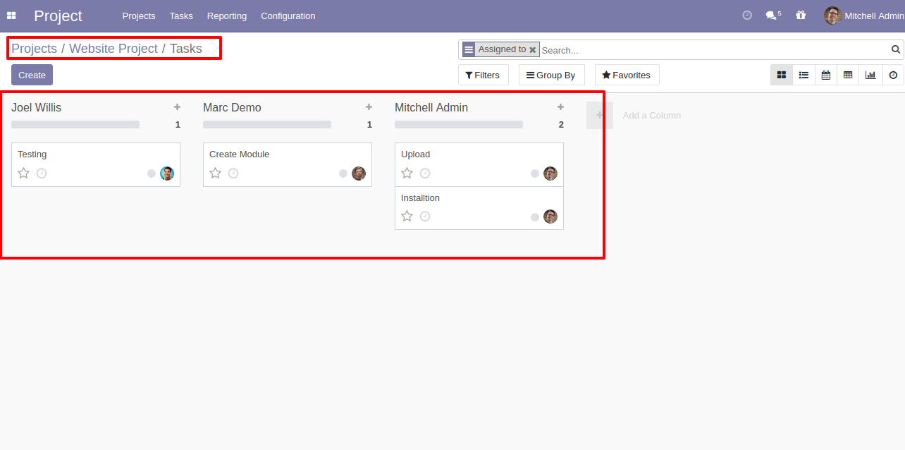The image size is (905, 450).
Task: Schedule activity on Testing task clock
Action: pyautogui.click(x=42, y=173)
